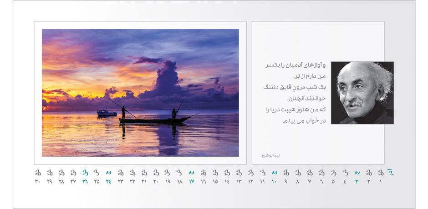Click the Azar month label icon
This screenshot has width=428, height=209.
(x=390, y=172)
